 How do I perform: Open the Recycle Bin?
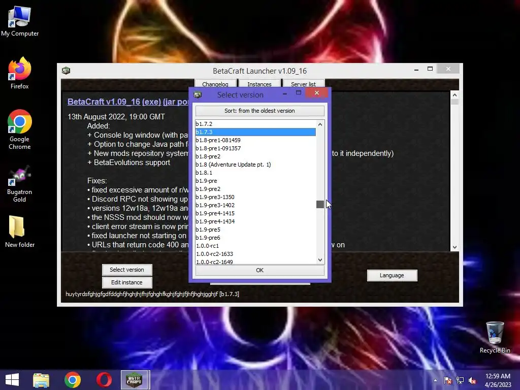495,337
